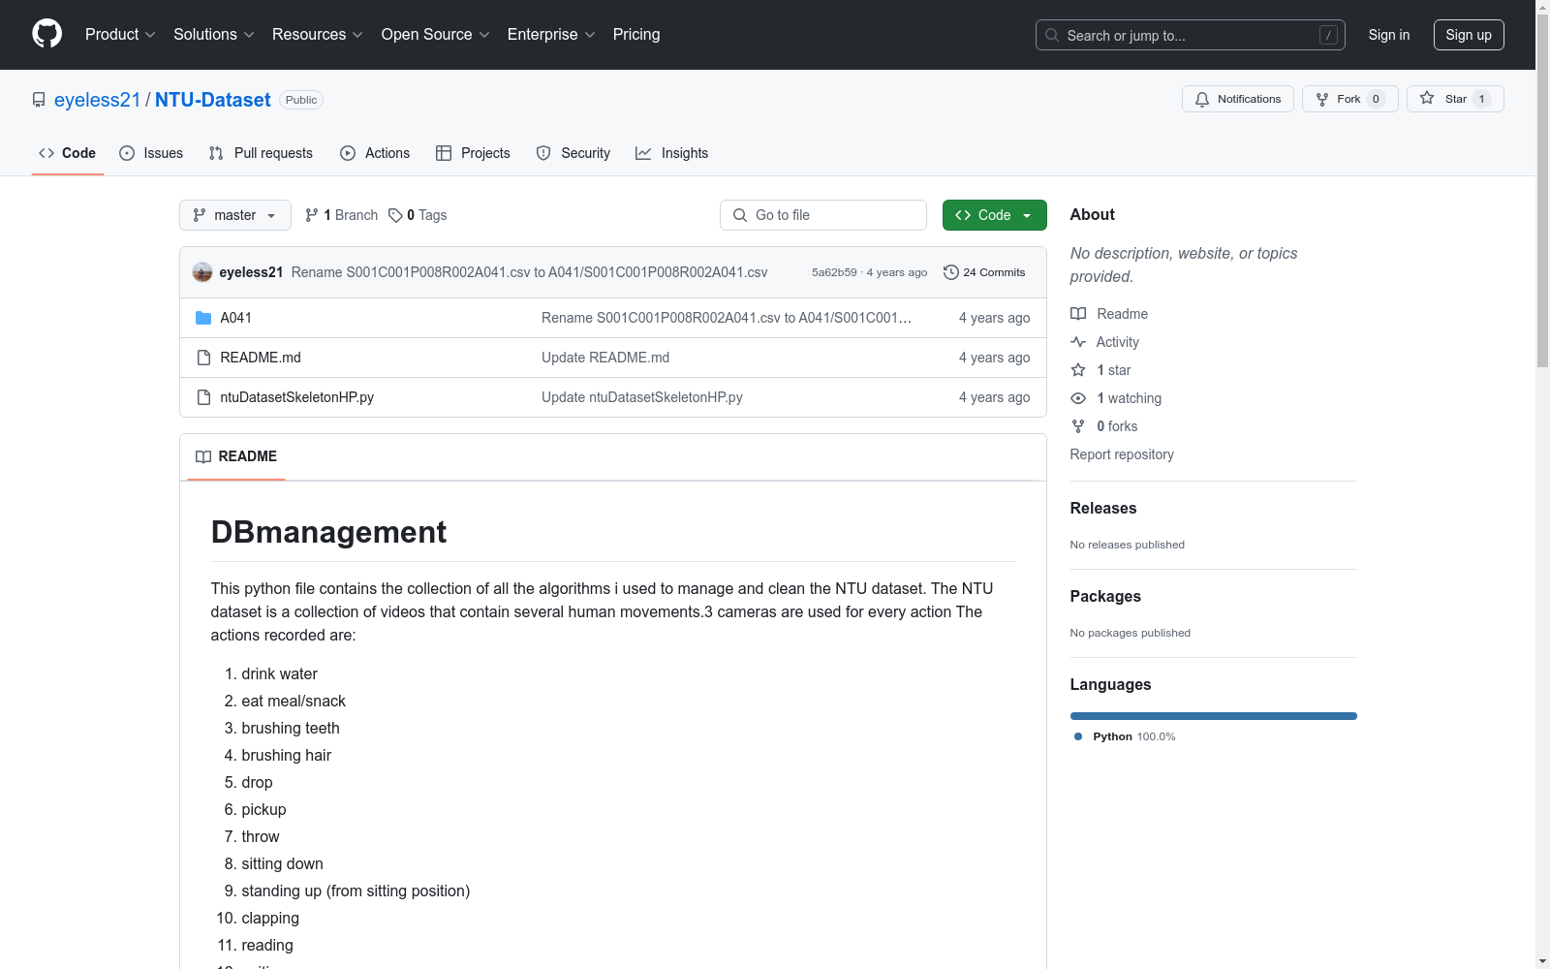This screenshot has height=969, width=1550.
Task: View the 24 Commits history
Action: [984, 272]
